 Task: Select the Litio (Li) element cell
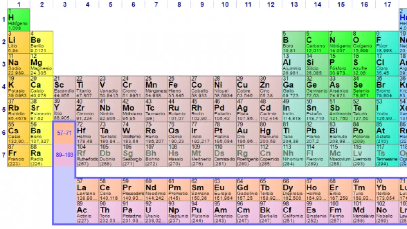click(19, 42)
